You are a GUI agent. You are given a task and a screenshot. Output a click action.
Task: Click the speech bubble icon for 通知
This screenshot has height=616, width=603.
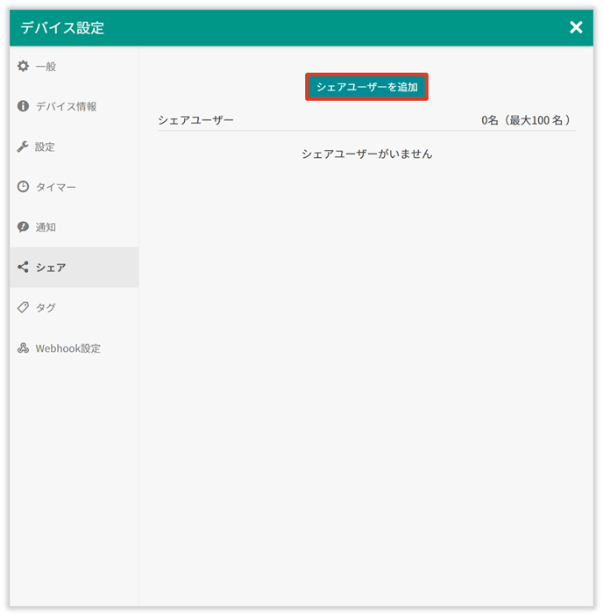(x=24, y=227)
